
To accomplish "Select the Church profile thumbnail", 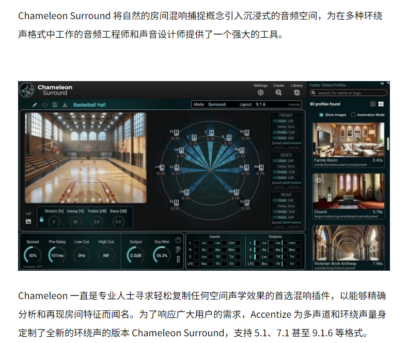I will click(x=349, y=191).
